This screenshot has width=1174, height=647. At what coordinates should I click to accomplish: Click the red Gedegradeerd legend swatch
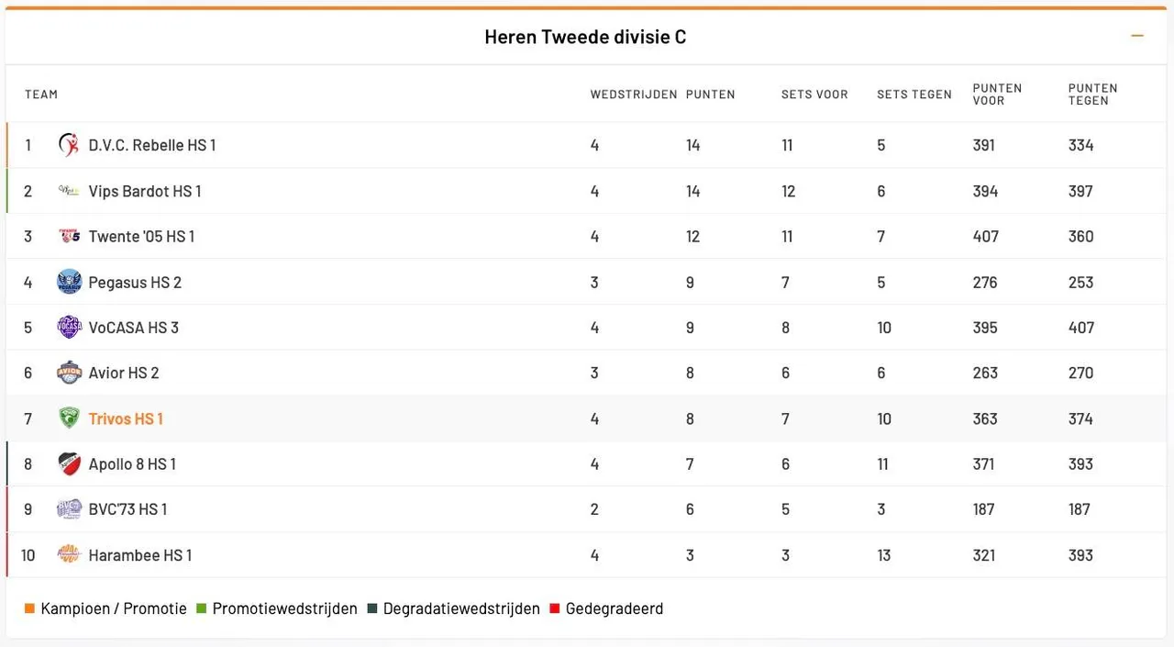555,608
